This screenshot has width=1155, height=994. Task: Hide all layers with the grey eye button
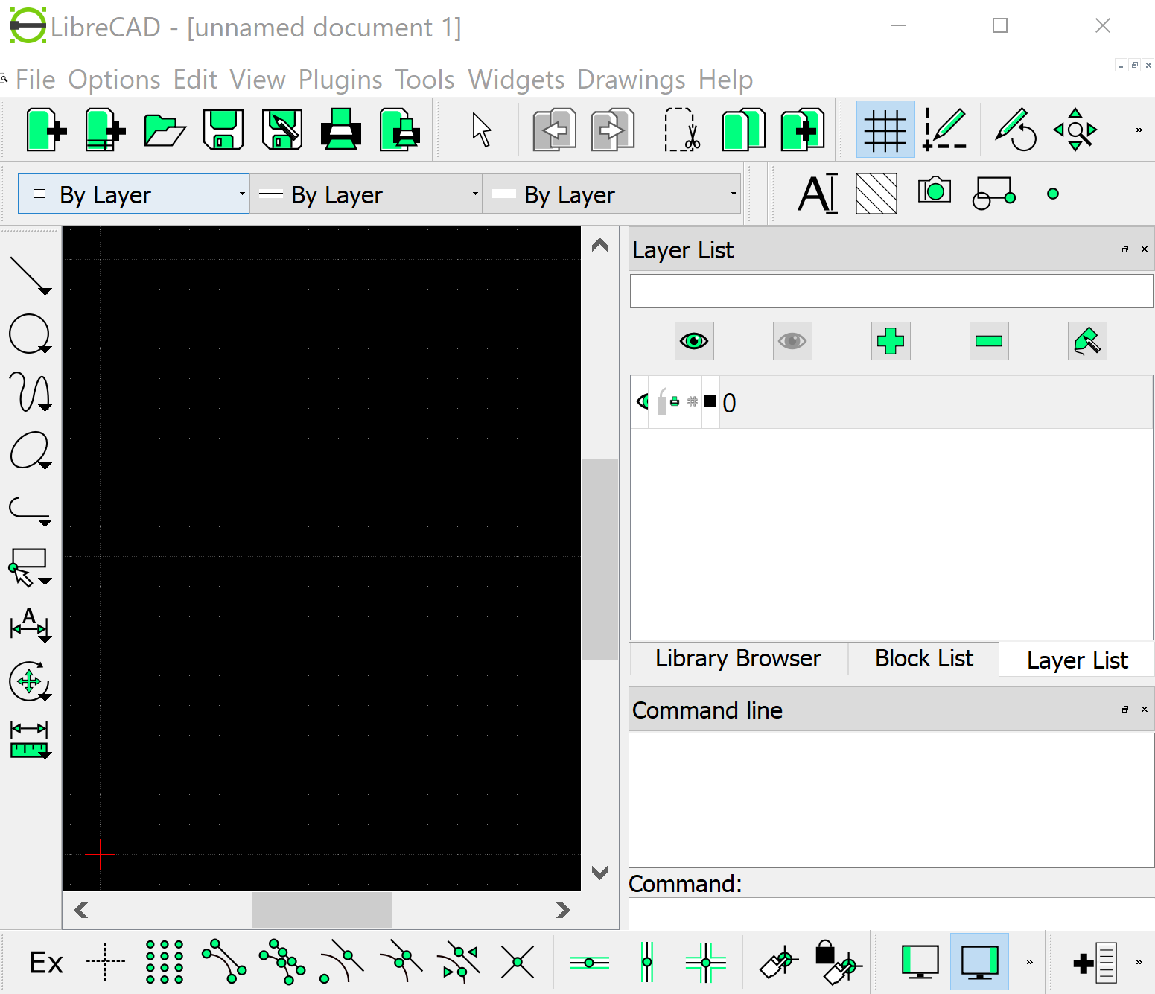[x=792, y=341]
